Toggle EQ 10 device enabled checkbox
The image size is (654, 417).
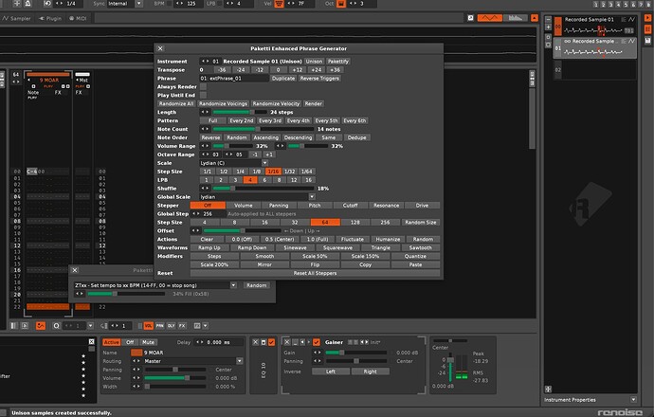(271, 342)
